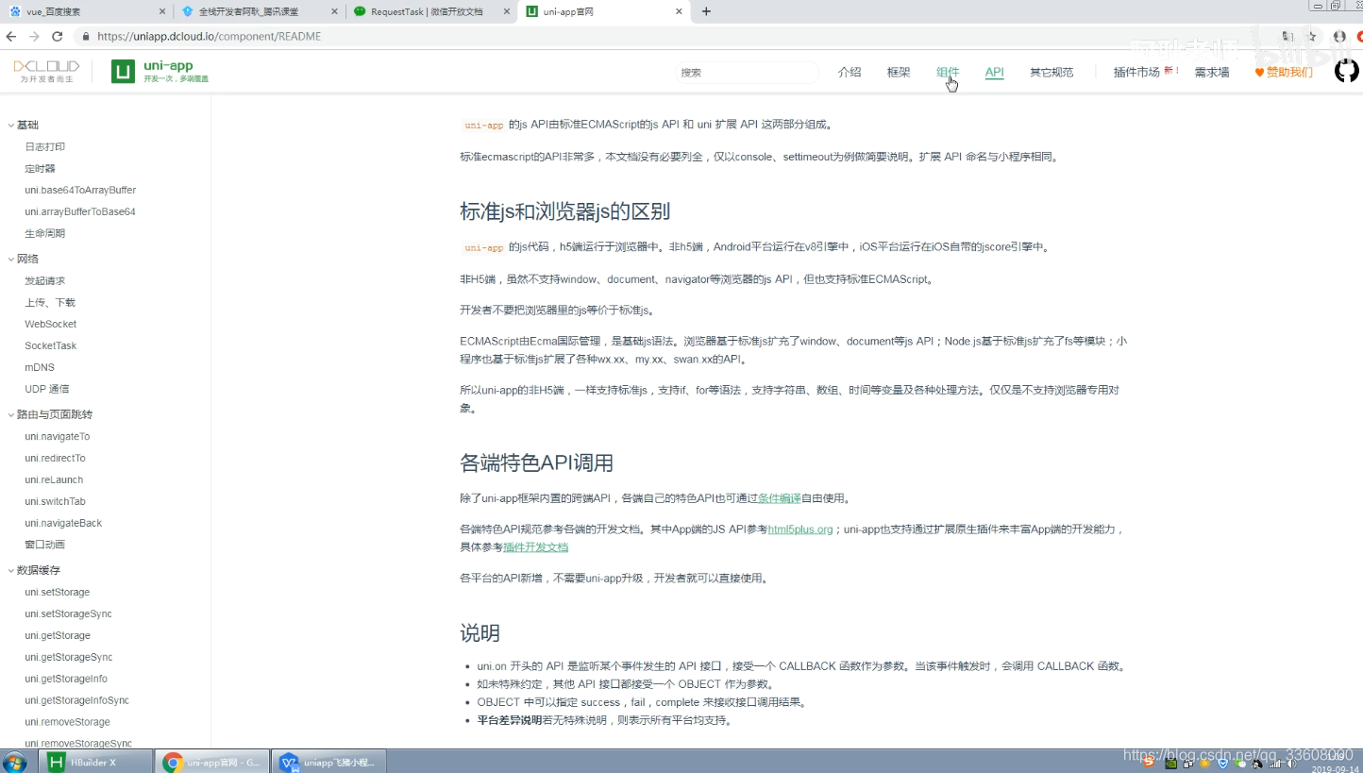Open the 条件编译 link

pyautogui.click(x=780, y=497)
